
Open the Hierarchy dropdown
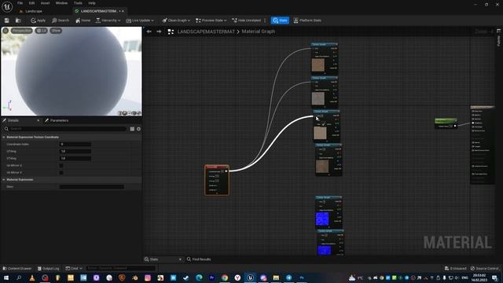tap(108, 20)
